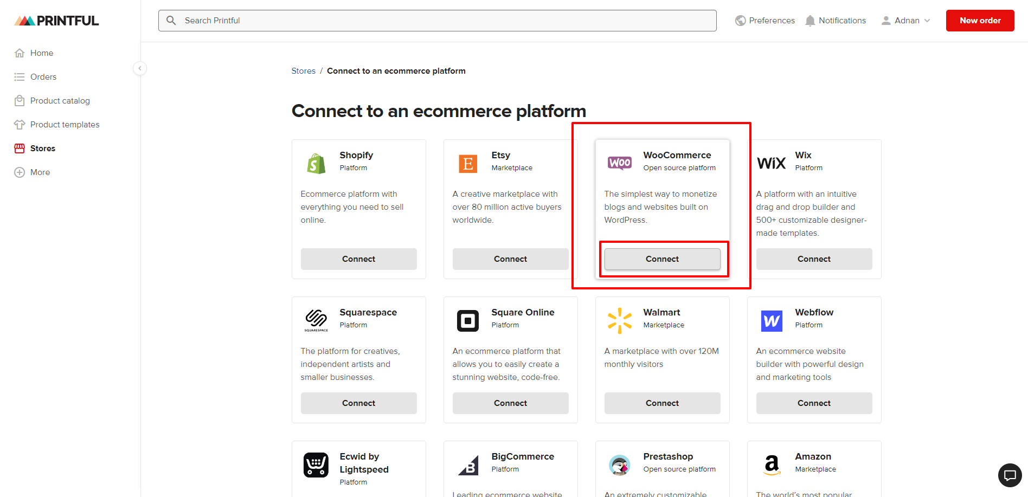Connect the Walmart marketplace
This screenshot has width=1028, height=497.
(662, 403)
